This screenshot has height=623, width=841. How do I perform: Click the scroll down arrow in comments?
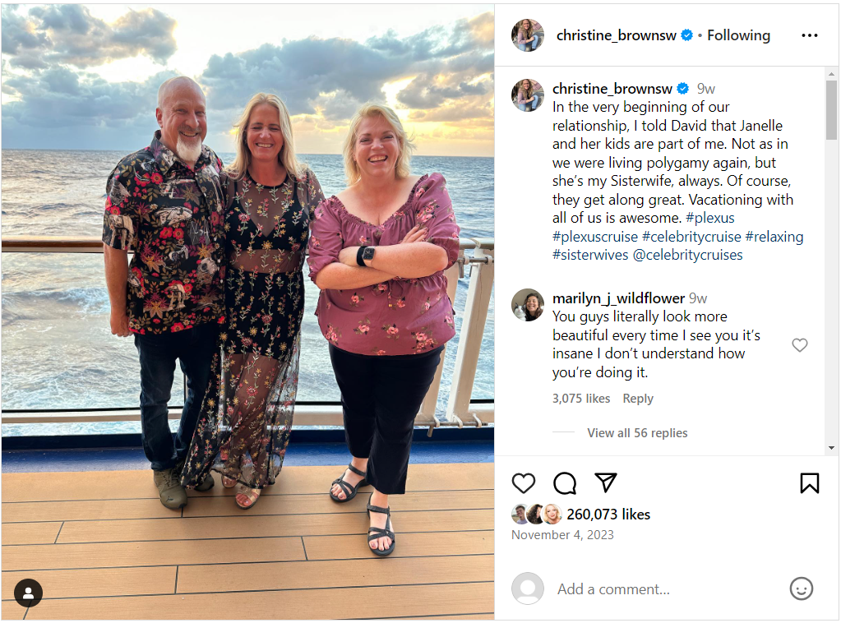[x=831, y=448]
